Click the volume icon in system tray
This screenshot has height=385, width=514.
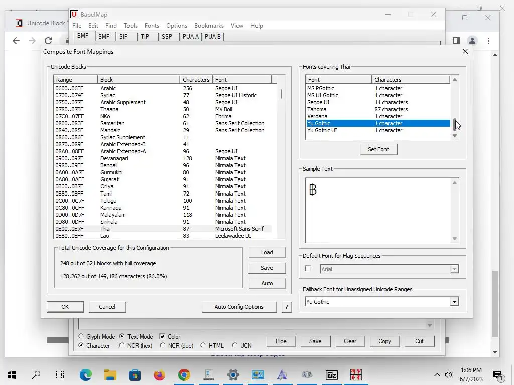pos(448,375)
